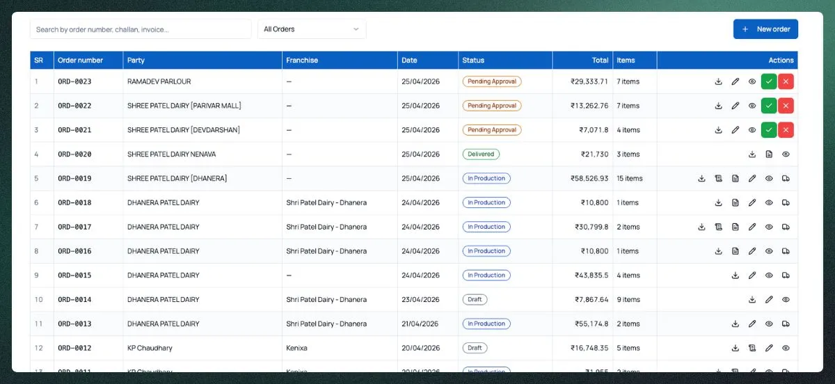Reject order ORD-0021 red X
Image resolution: width=835 pixels, height=384 pixels.
786,130
